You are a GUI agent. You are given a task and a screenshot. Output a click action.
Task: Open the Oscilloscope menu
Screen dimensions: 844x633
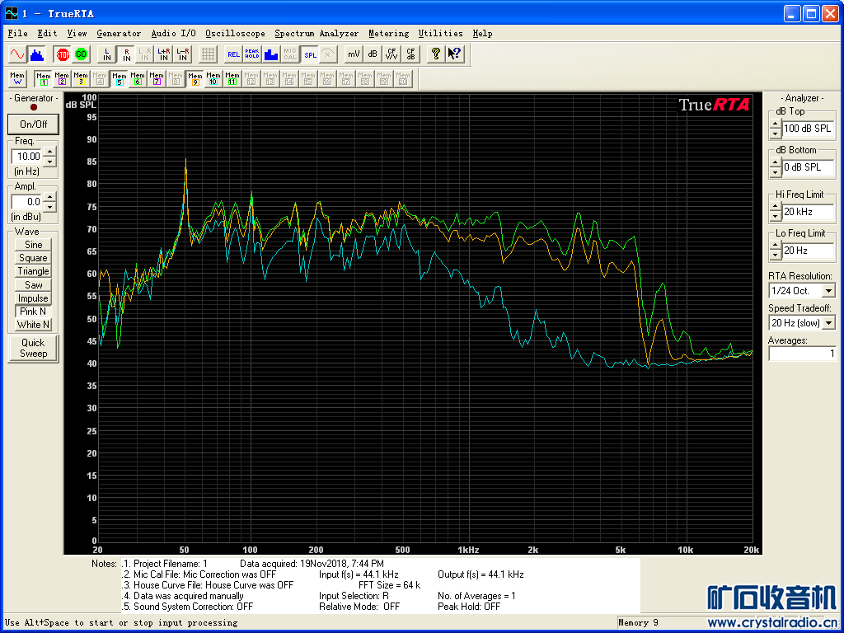[x=235, y=33]
